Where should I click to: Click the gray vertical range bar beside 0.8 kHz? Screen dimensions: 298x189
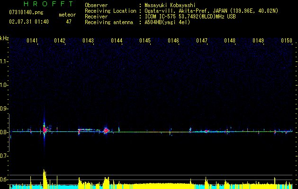(x=9, y=133)
